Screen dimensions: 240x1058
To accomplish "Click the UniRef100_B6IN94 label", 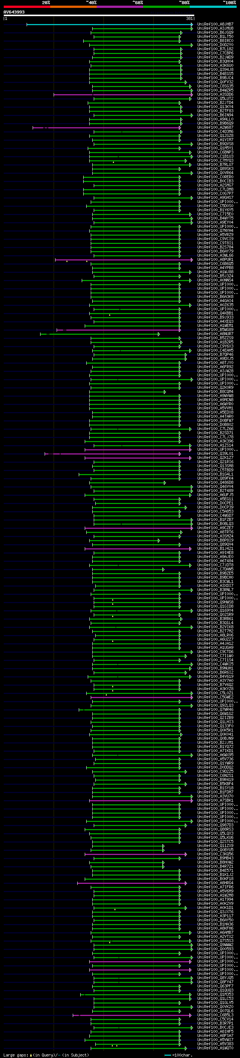I will (x=215, y=115).
